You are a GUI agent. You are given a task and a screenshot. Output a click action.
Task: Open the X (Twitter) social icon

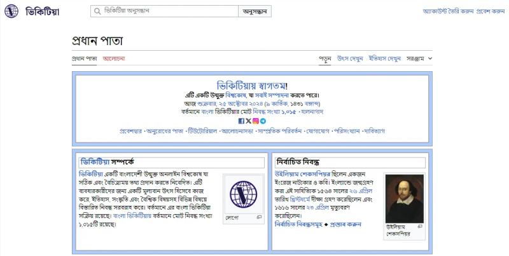click(x=248, y=121)
